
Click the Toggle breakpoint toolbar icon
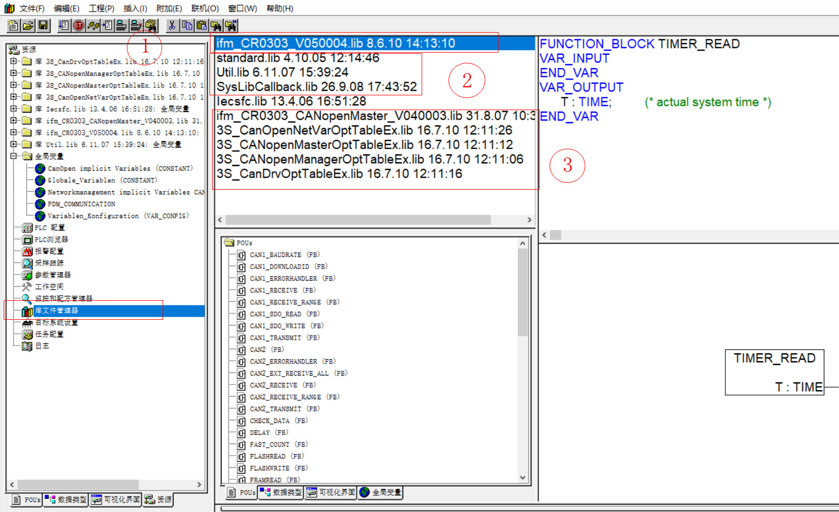click(x=107, y=25)
